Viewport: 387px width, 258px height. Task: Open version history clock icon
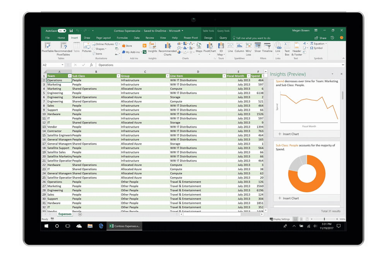click(332, 38)
